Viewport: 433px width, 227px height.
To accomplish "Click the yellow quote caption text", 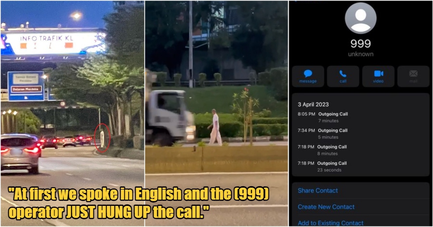I will 139,203.
